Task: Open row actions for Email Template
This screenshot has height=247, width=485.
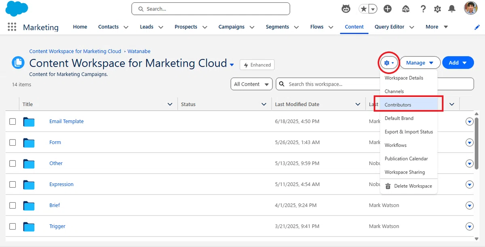Action: [x=470, y=121]
